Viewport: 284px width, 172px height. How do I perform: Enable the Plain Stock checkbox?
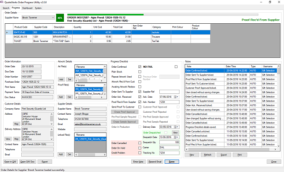tap(140, 71)
